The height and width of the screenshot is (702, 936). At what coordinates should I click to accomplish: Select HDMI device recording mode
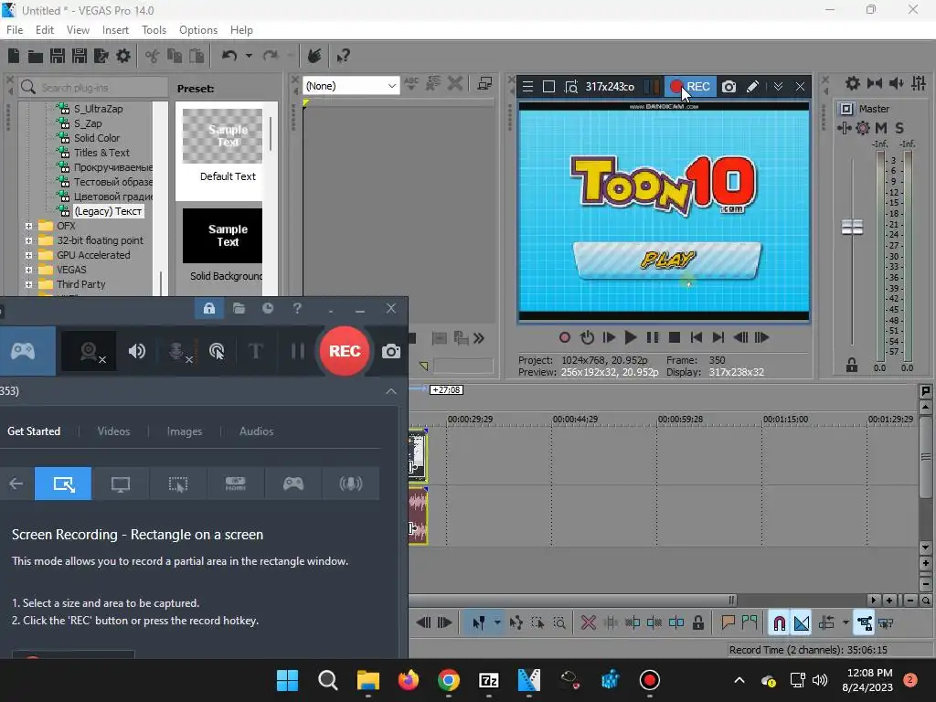coord(235,484)
